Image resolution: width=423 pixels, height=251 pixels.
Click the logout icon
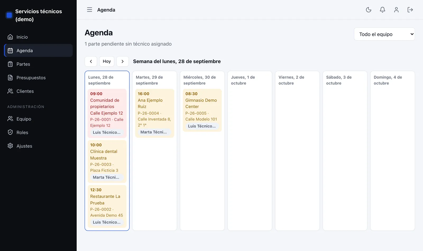pos(410,10)
